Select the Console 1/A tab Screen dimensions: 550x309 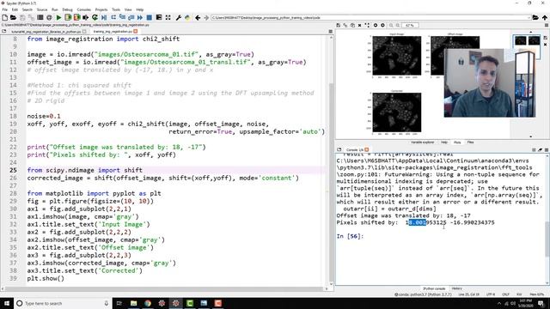tap(355, 149)
